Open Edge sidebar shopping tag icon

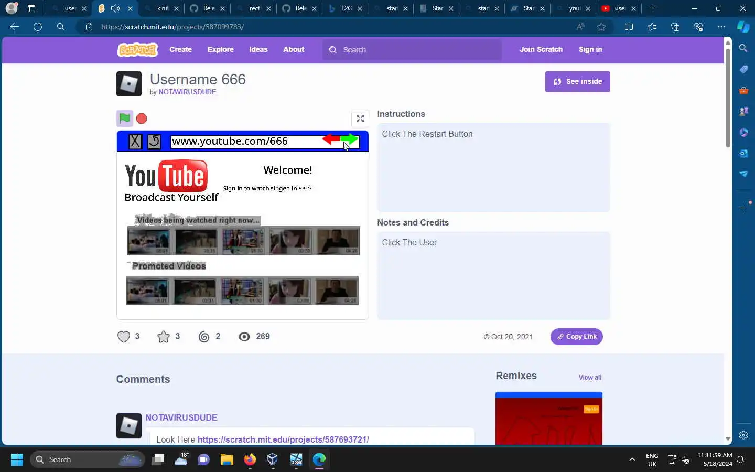(x=743, y=69)
